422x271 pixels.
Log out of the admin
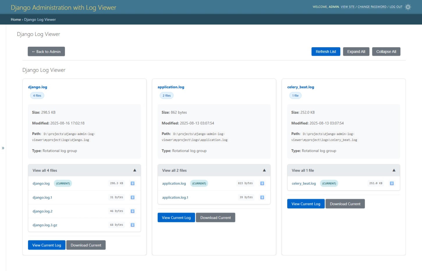tap(396, 7)
